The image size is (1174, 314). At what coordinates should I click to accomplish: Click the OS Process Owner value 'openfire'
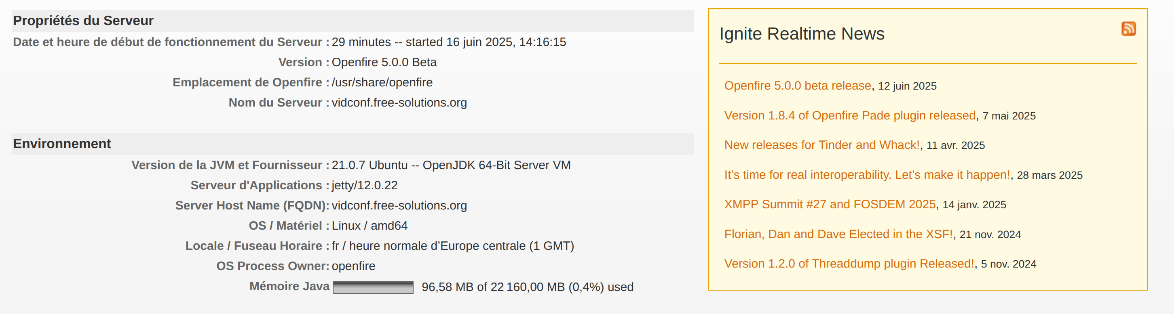coord(353,266)
